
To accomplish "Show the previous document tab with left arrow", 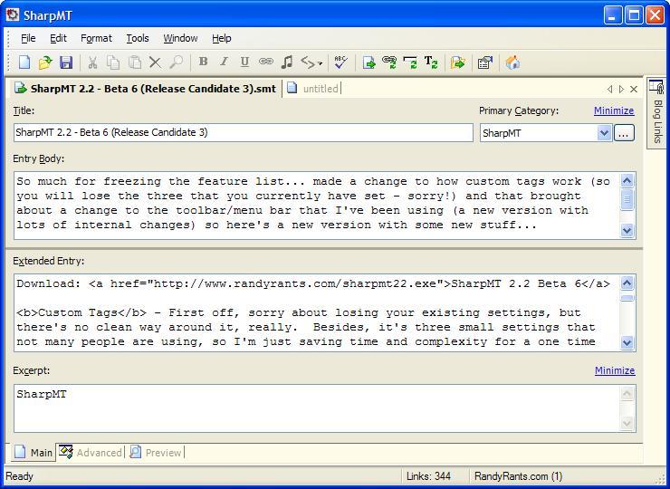I will pyautogui.click(x=609, y=89).
